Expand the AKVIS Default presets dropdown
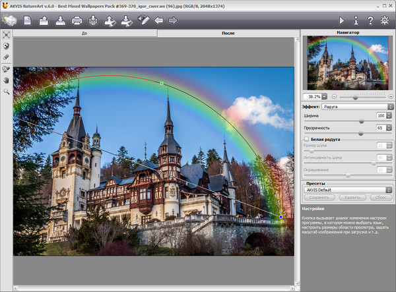The height and width of the screenshot is (292, 396). [x=348, y=189]
